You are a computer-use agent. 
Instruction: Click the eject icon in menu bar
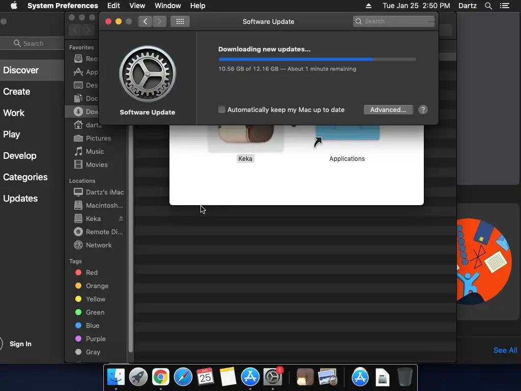pyautogui.click(x=368, y=6)
